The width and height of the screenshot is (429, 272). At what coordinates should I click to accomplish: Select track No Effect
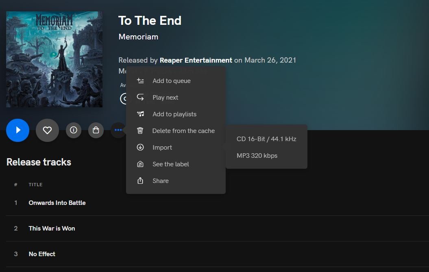coord(42,254)
